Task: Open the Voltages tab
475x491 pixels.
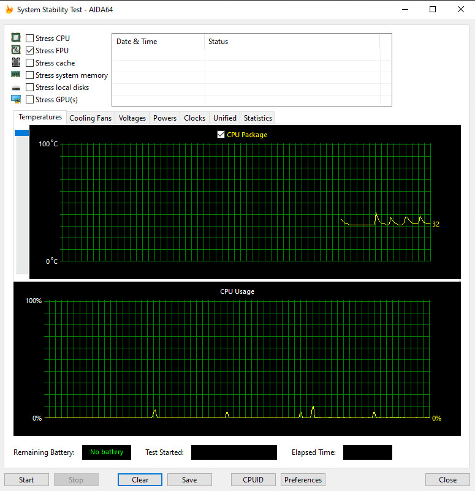Action: 132,118
